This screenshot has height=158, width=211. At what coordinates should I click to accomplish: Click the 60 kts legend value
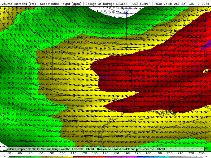pos(20,153)
